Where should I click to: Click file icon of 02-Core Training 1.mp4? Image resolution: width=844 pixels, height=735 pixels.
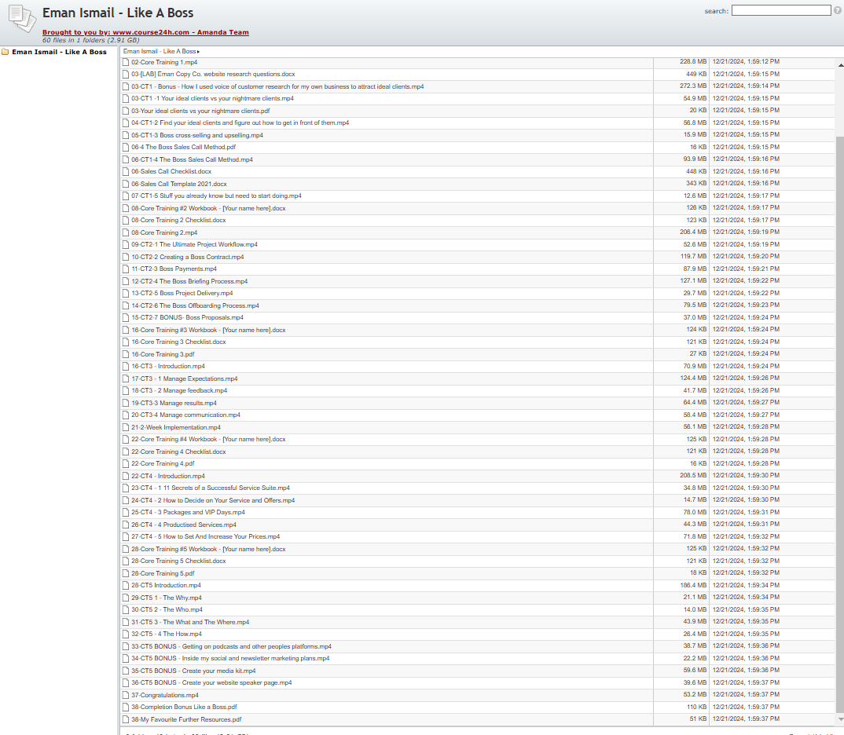[x=126, y=62]
